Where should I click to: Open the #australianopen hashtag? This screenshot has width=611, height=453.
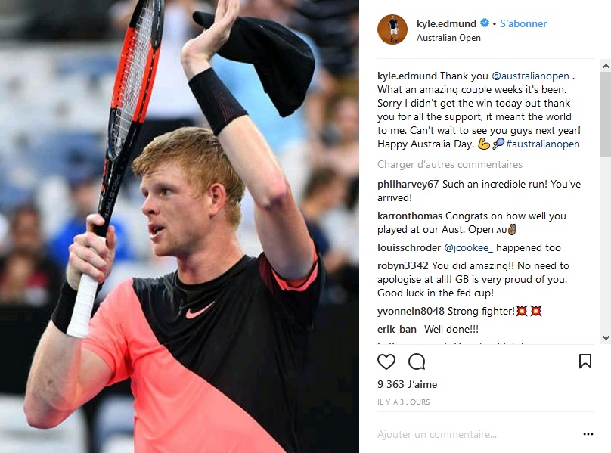click(542, 144)
